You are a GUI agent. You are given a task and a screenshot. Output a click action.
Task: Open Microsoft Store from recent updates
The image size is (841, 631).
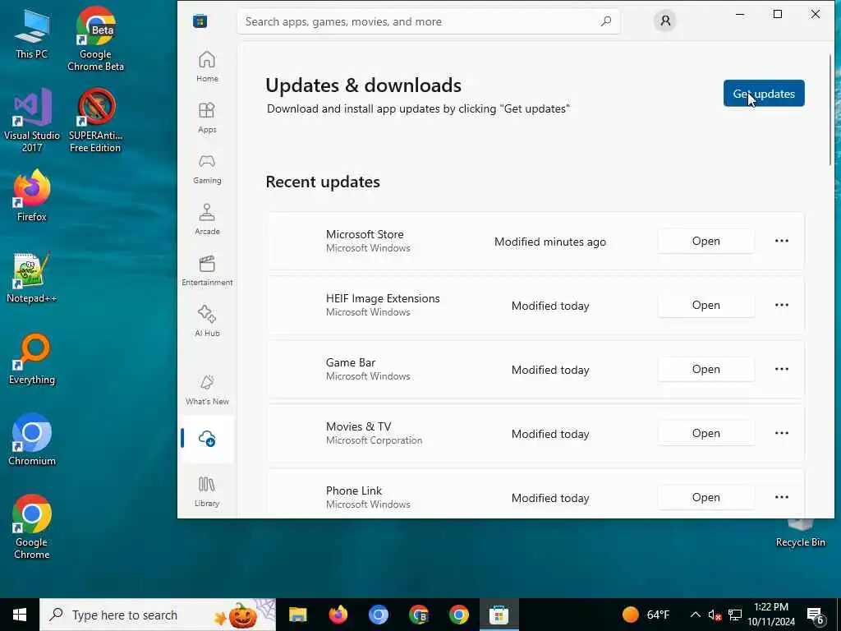pyautogui.click(x=705, y=241)
